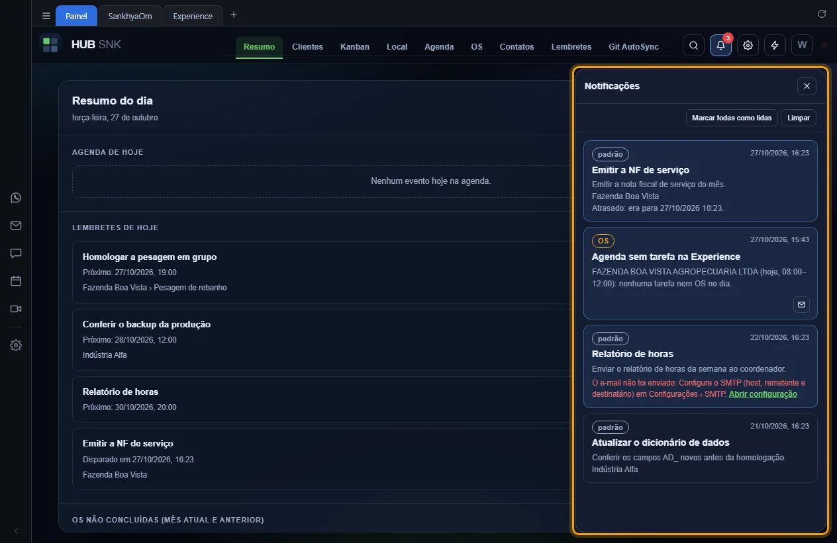Image resolution: width=837 pixels, height=543 pixels.
Task: Open the Git AutoSync tab
Action: coord(634,47)
